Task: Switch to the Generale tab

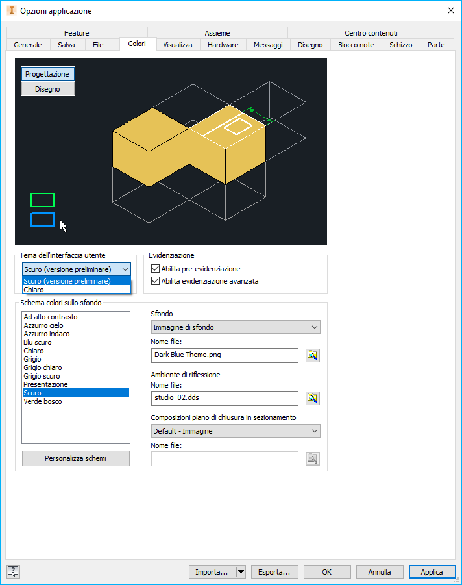Action: (28, 45)
